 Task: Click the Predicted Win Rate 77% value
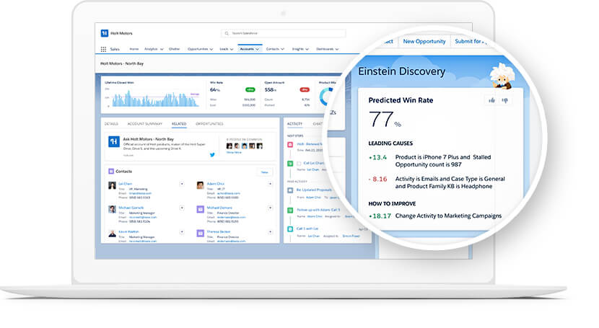coord(385,120)
